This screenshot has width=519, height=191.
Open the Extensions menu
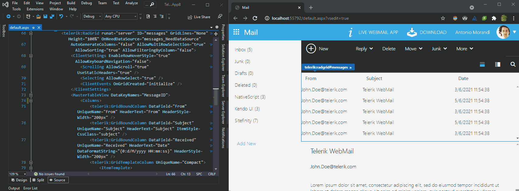tap(35, 9)
